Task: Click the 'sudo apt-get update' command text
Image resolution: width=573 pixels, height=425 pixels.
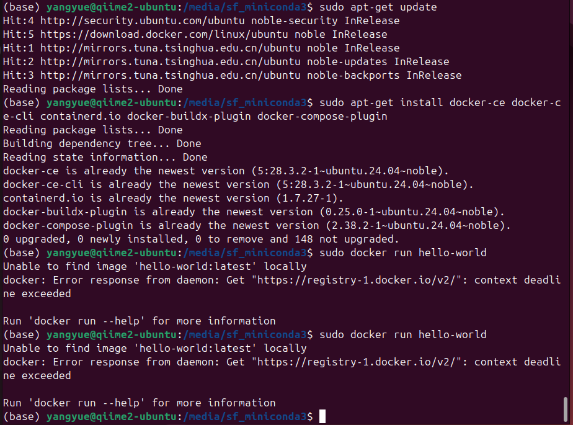Action: (x=378, y=7)
